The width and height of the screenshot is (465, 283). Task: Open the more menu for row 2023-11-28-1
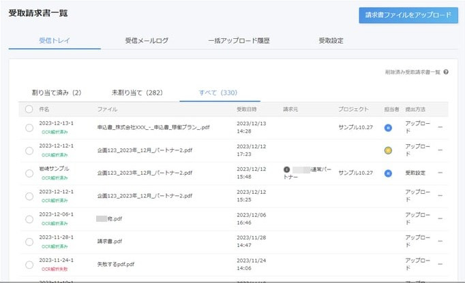tap(440, 241)
